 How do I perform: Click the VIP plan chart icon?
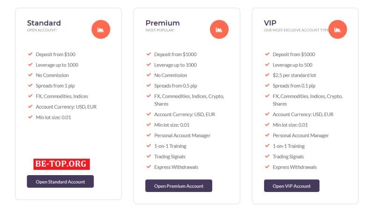coord(338,30)
